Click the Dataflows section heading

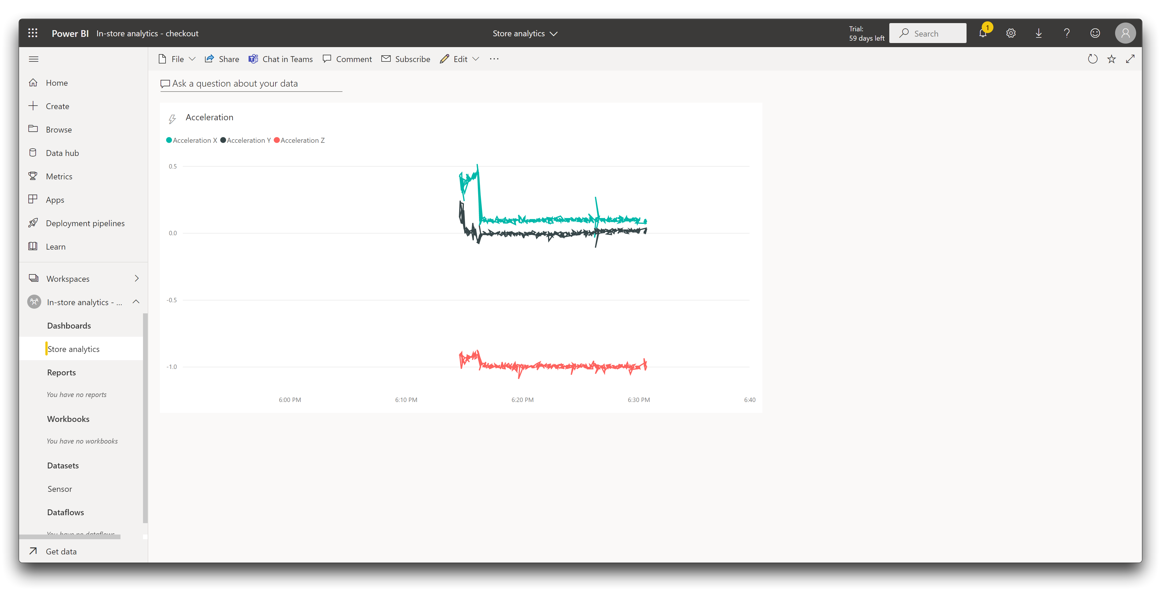tap(65, 512)
